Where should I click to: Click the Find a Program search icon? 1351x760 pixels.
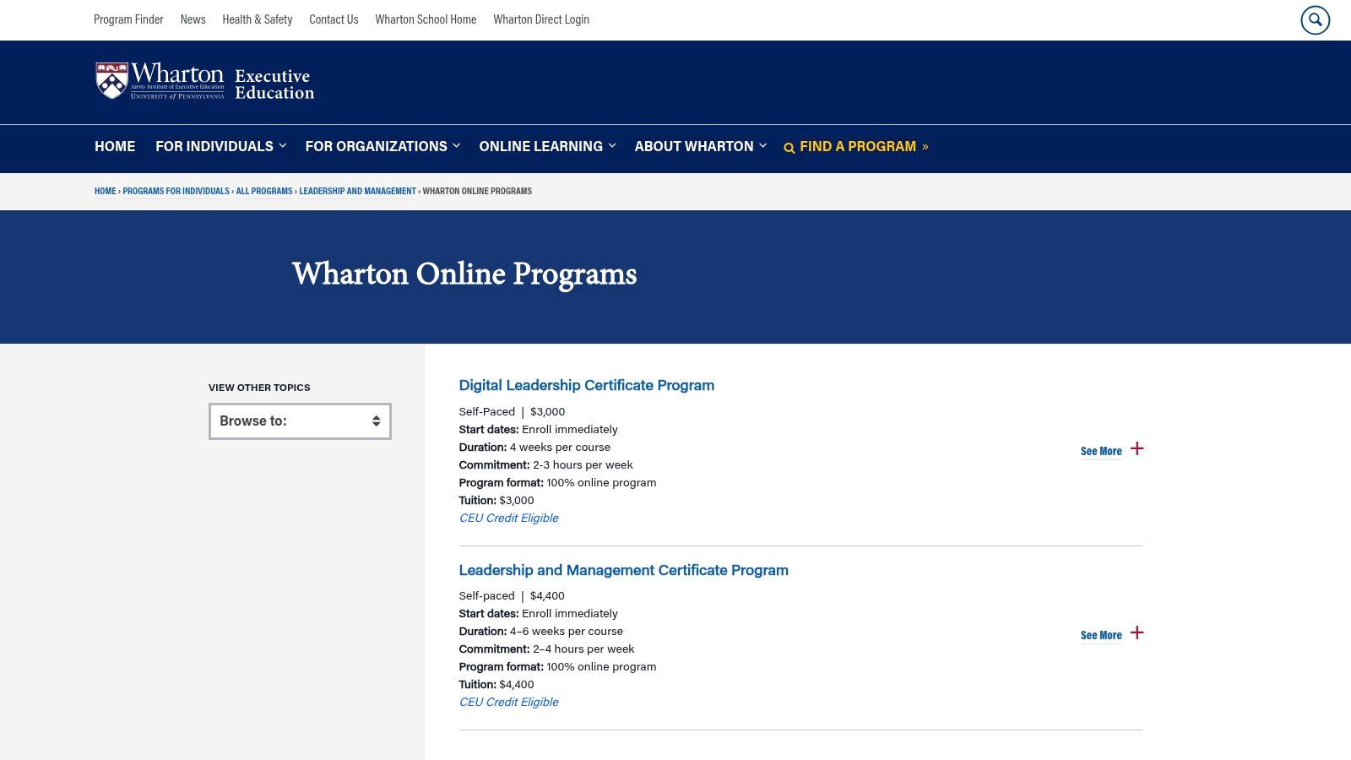click(x=789, y=147)
